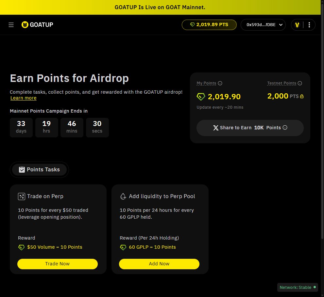
Task: Click the page vertical scrollbar
Action: click(x=322, y=122)
